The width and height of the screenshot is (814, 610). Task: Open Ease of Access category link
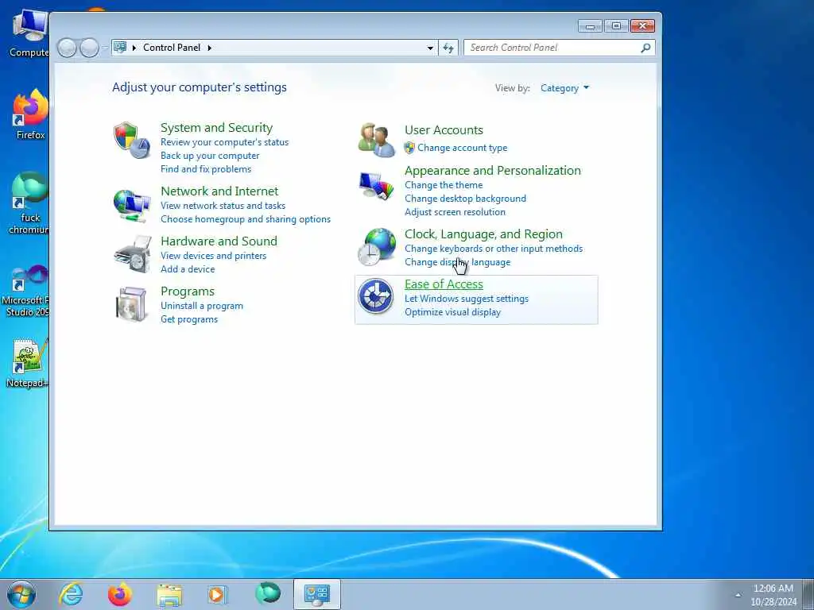click(x=444, y=284)
